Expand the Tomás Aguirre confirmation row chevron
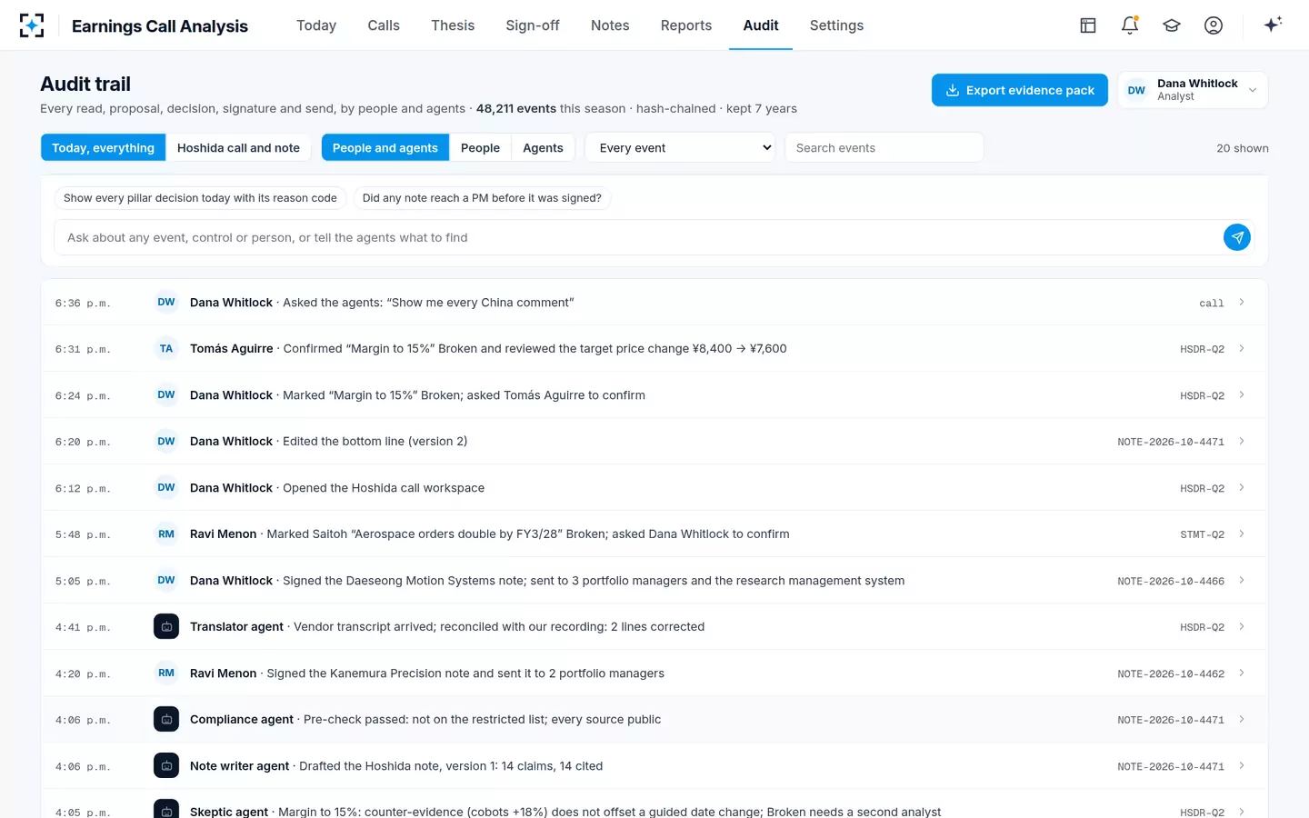 point(1242,349)
